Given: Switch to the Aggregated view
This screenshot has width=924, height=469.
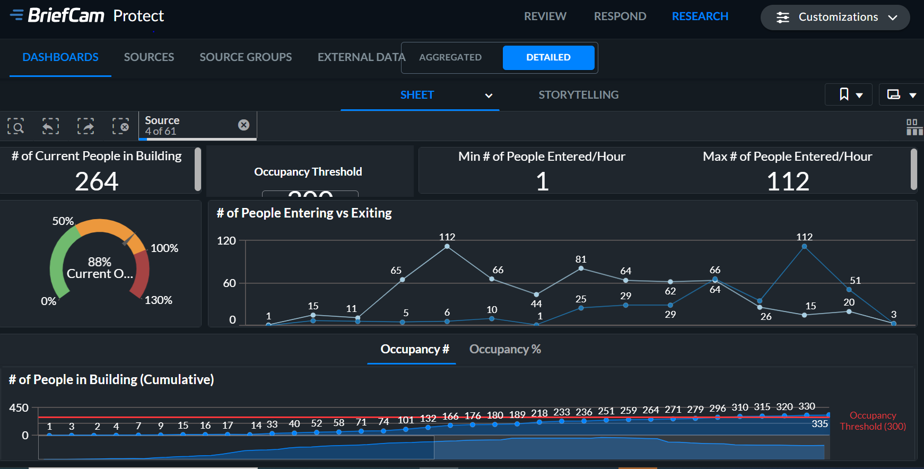Looking at the screenshot, I should point(450,57).
